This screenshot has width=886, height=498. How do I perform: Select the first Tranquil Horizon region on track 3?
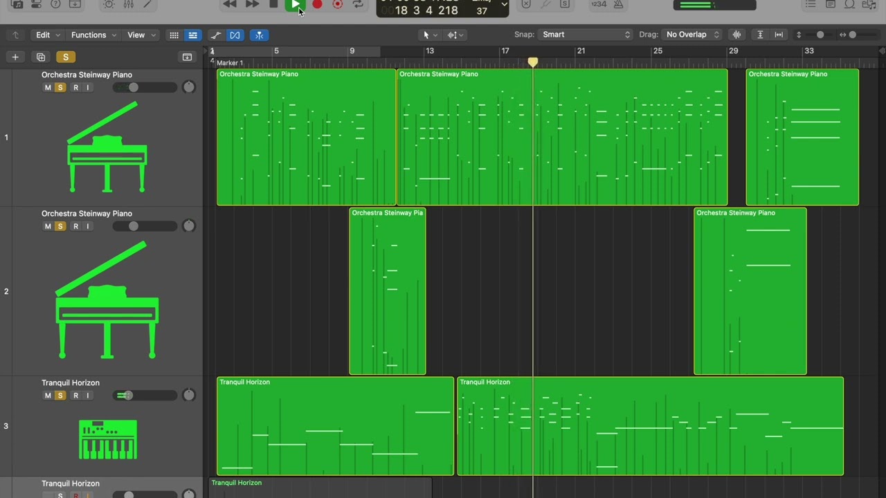click(335, 426)
